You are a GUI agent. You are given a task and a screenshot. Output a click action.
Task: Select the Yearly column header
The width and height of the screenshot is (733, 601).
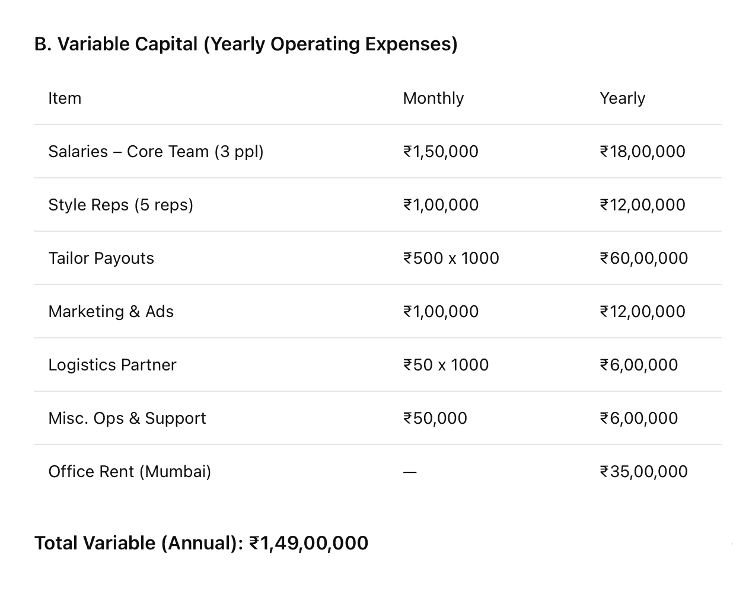(622, 98)
